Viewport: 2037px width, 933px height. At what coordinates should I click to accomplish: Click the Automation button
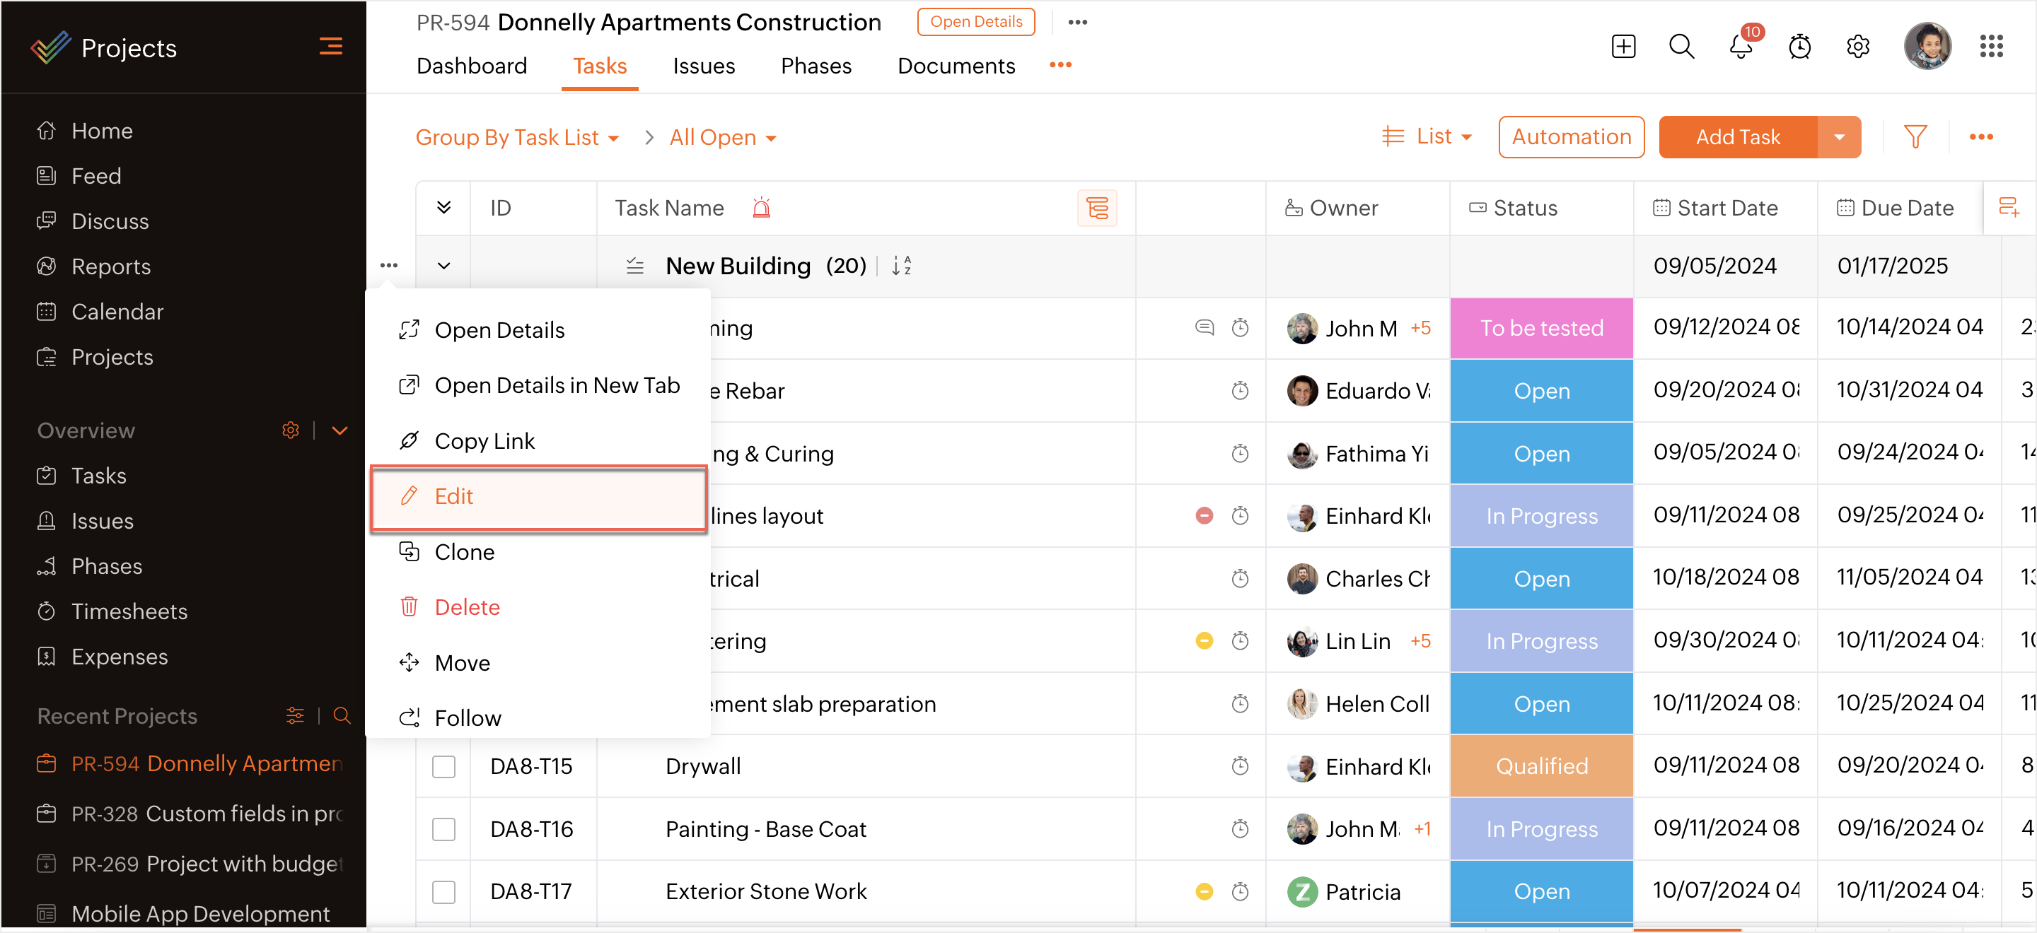(x=1570, y=137)
